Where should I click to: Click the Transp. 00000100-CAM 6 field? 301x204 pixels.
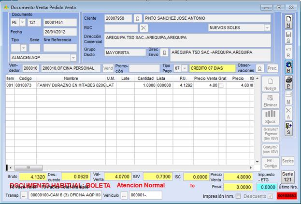pos(65,195)
